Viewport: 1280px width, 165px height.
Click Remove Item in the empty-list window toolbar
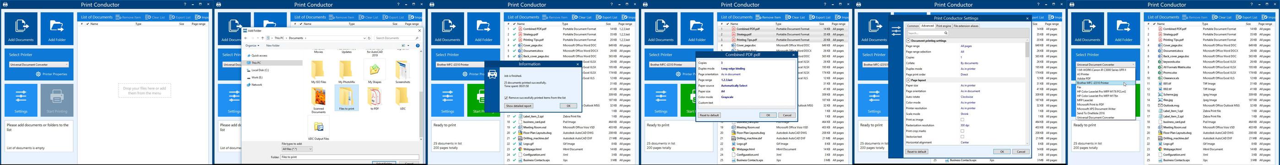[x=128, y=17]
